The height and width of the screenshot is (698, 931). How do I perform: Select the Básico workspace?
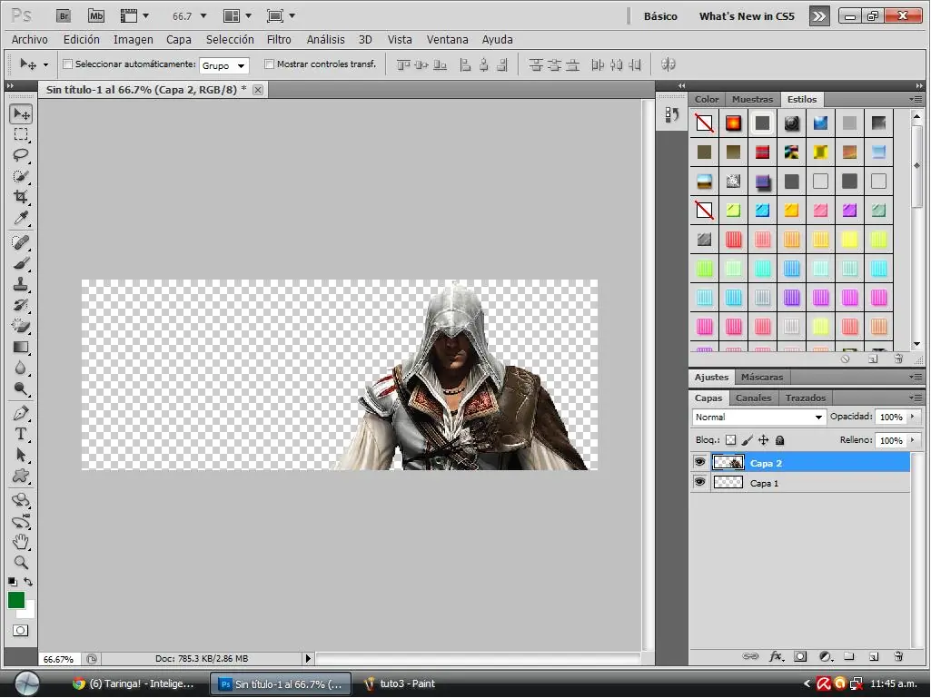coord(660,16)
